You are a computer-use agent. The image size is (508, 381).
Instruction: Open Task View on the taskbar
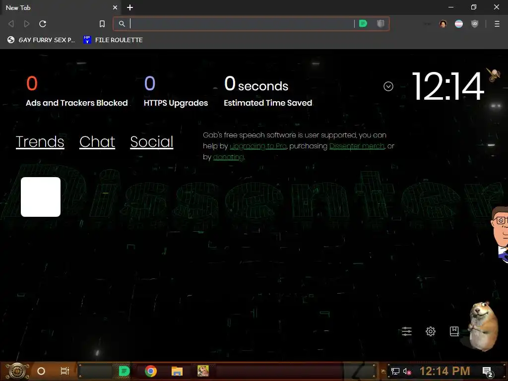[x=65, y=371]
